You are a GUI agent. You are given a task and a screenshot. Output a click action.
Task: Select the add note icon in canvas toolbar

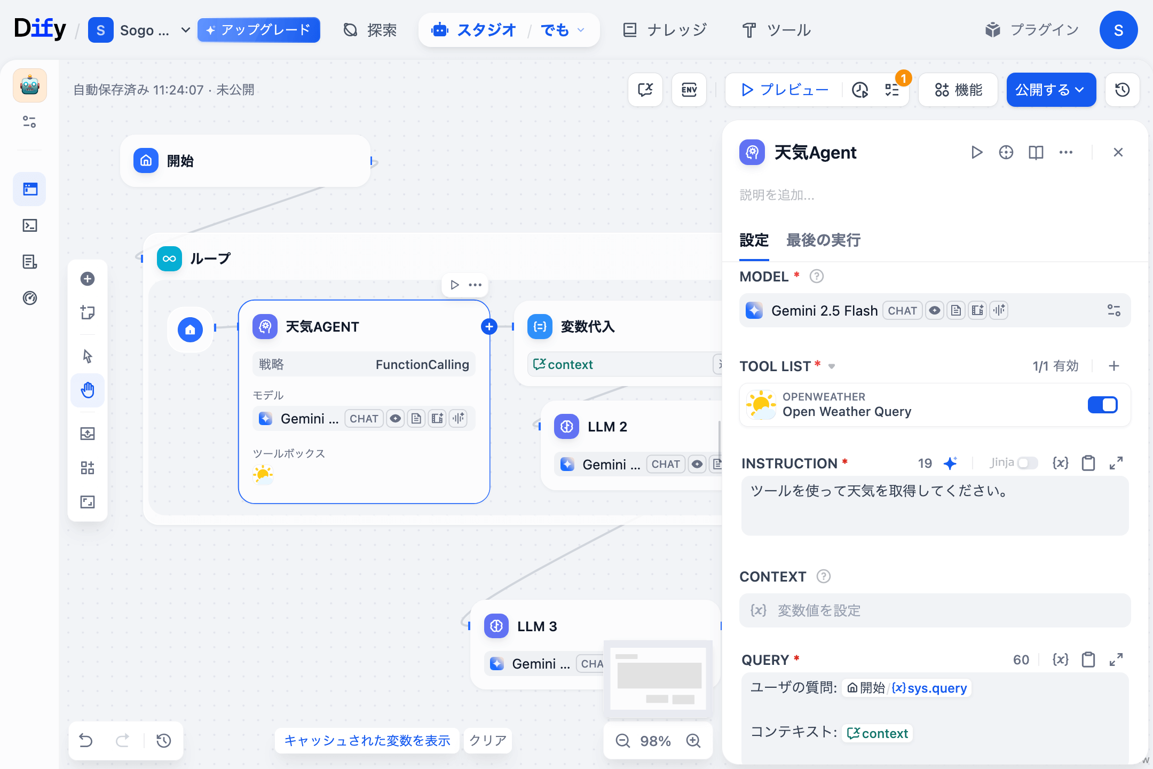point(88,312)
